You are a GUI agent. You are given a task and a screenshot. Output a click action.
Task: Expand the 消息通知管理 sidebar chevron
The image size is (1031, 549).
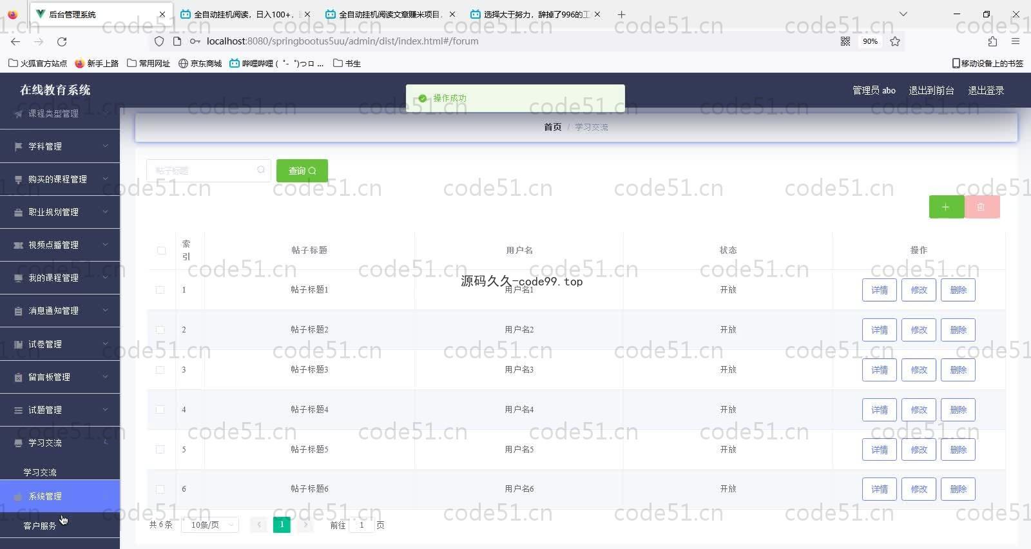[x=105, y=311]
